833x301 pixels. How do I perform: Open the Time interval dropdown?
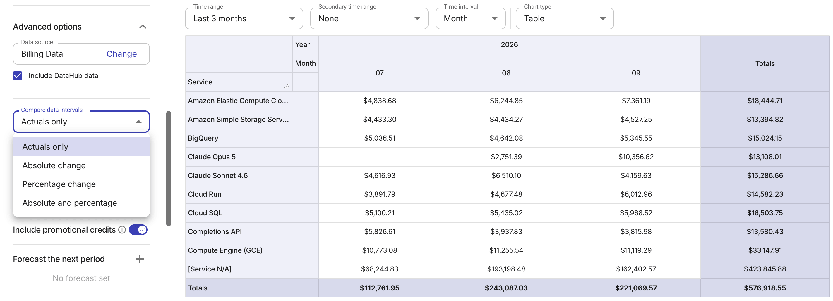470,18
